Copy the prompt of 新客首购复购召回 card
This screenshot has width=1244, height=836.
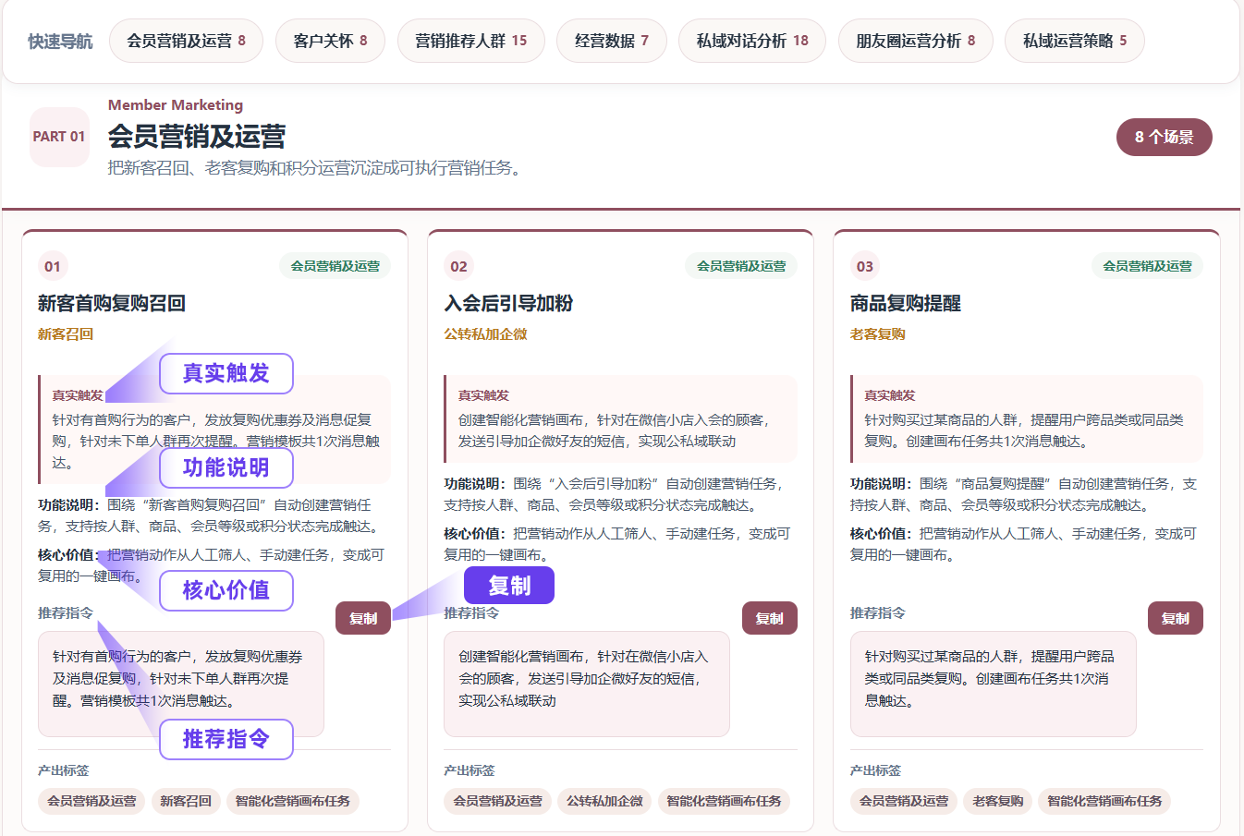click(x=363, y=619)
